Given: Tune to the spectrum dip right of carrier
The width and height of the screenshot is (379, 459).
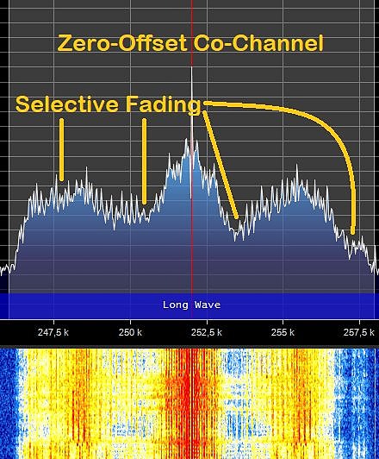Looking at the screenshot, I should coord(238,231).
